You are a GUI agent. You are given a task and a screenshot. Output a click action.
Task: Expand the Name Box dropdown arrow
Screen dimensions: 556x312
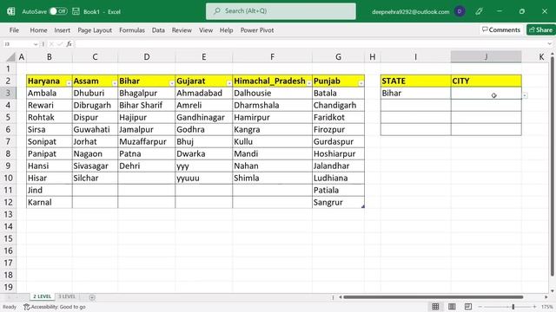click(36, 44)
